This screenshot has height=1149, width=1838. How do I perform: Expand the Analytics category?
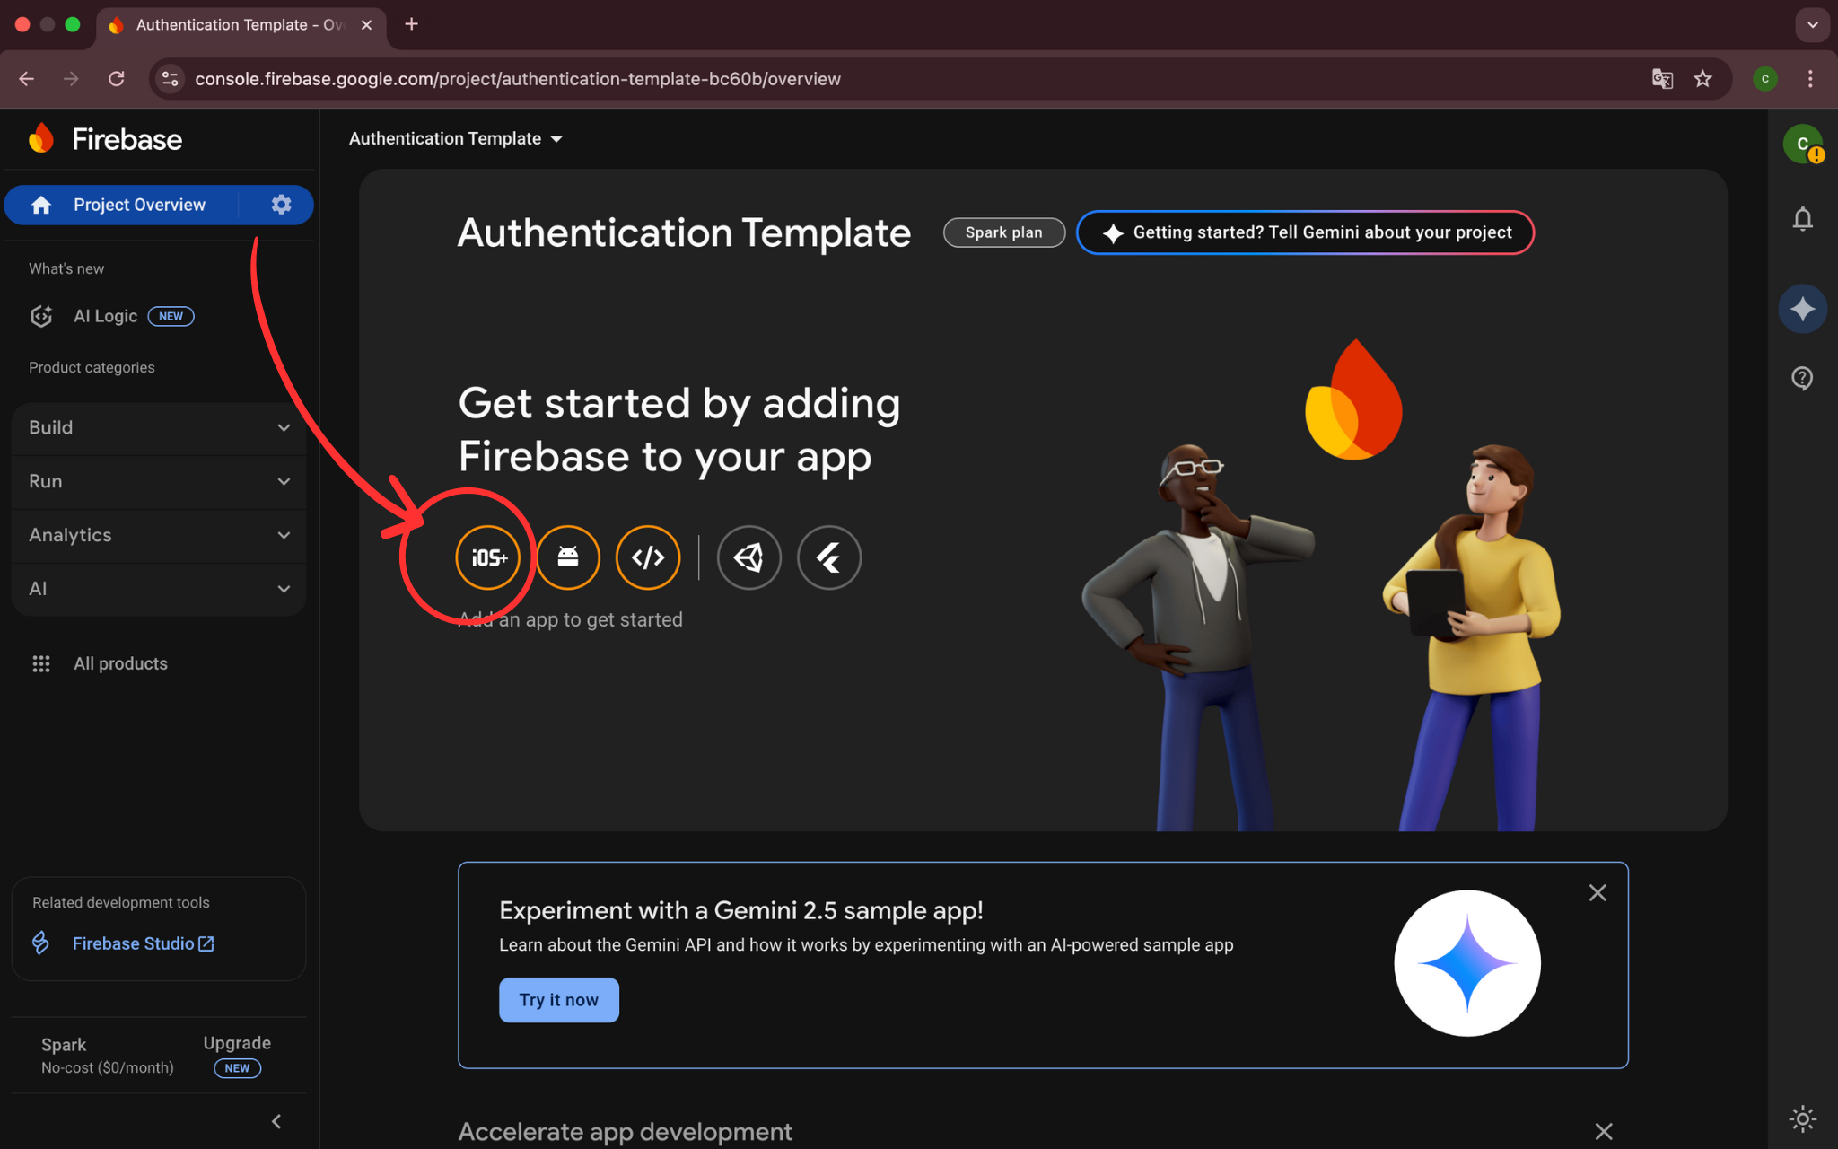coord(159,535)
